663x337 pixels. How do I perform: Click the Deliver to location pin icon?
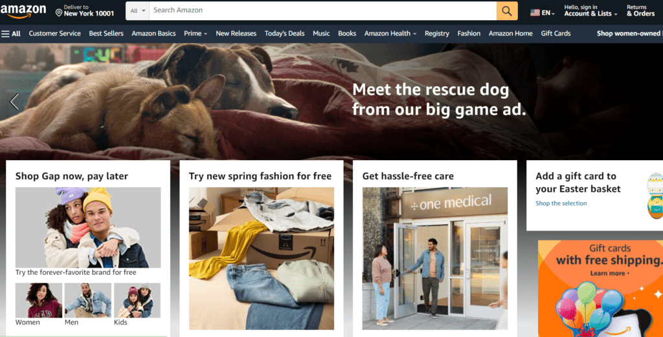59,13
